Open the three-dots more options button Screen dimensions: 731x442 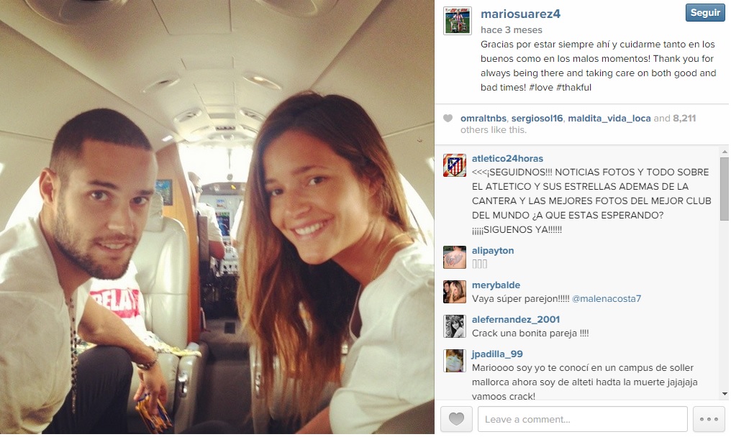click(709, 419)
